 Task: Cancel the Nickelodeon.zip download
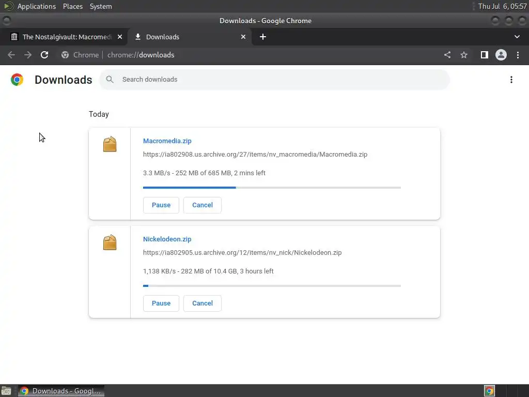[203, 303]
